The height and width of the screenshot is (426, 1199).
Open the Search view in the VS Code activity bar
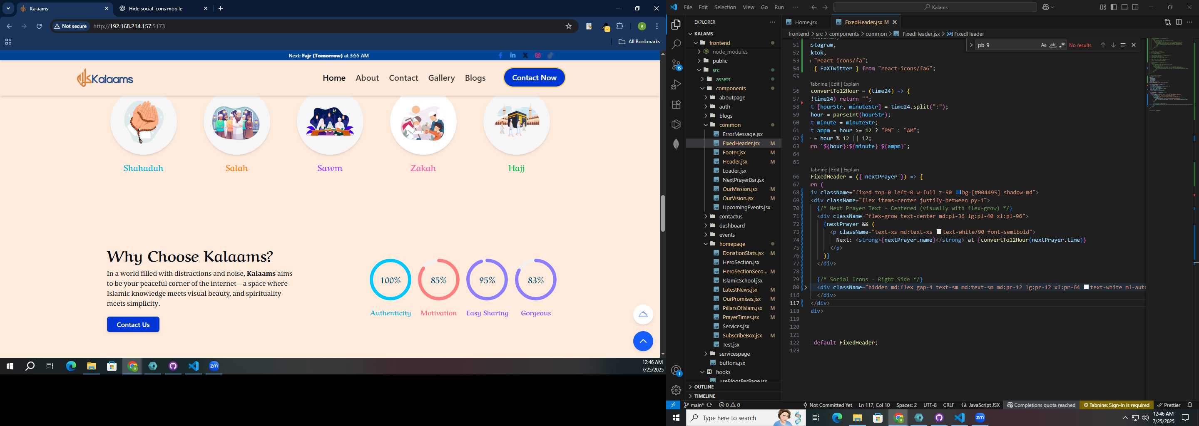click(676, 45)
